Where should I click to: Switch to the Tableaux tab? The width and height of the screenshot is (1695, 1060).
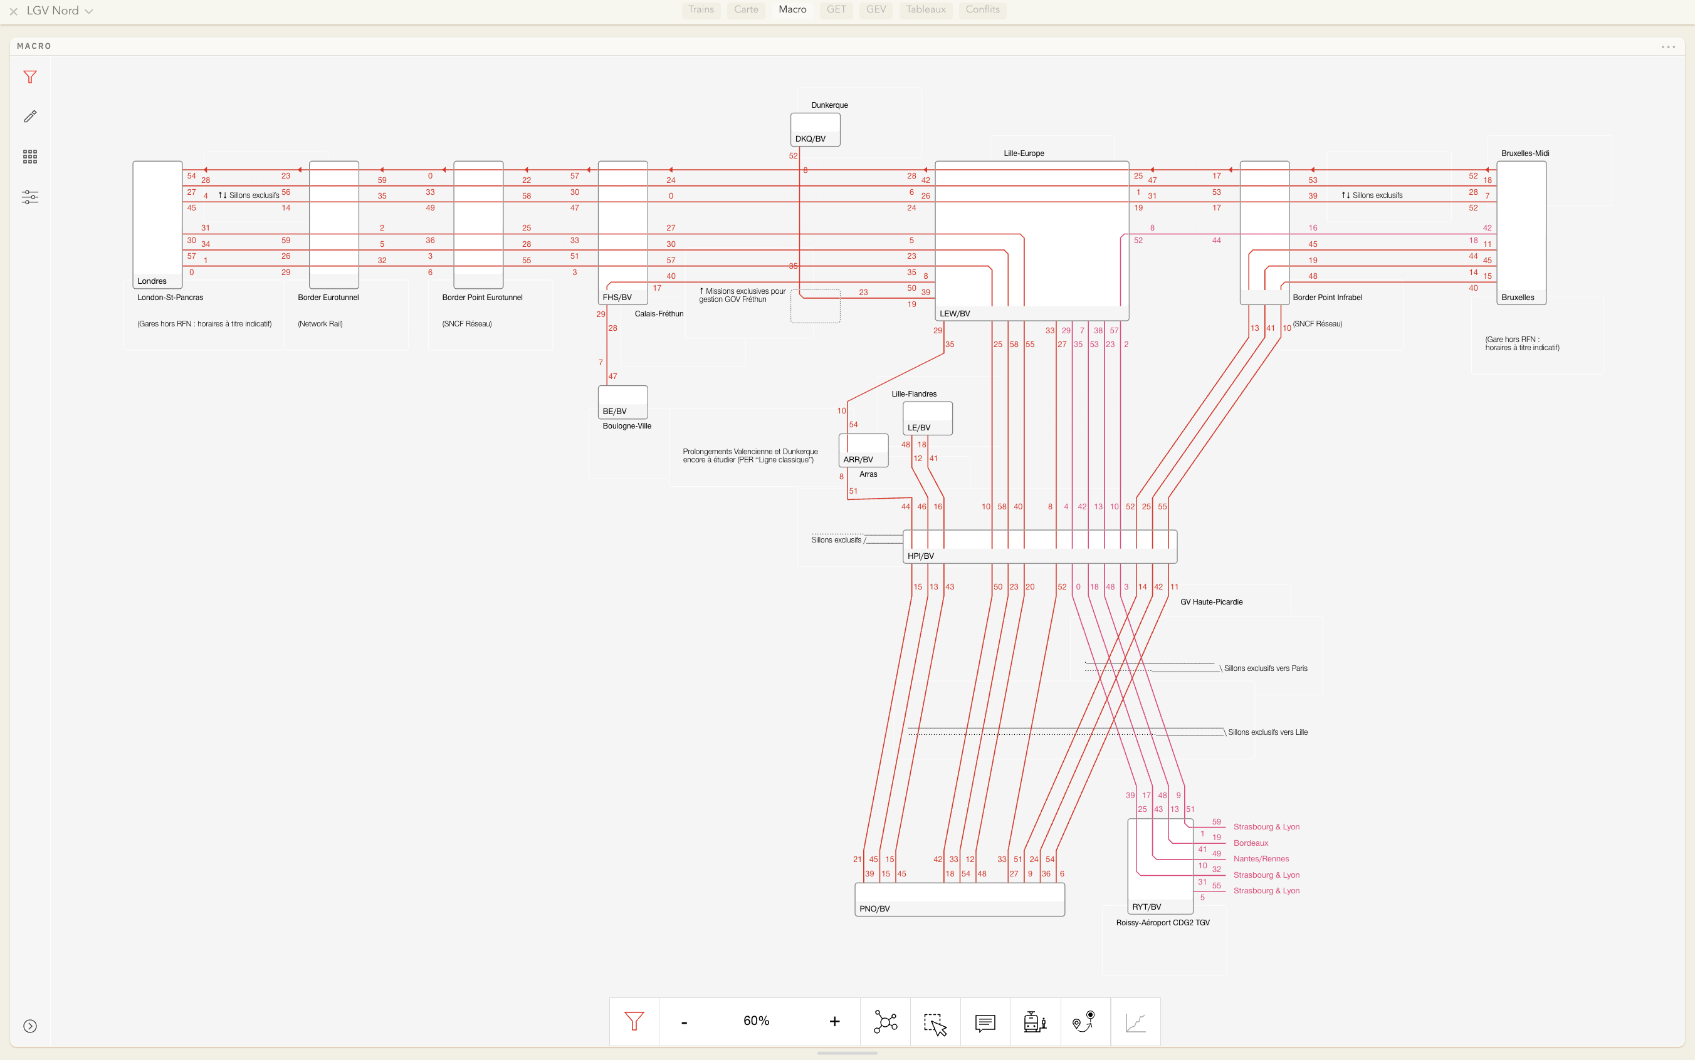pos(926,9)
